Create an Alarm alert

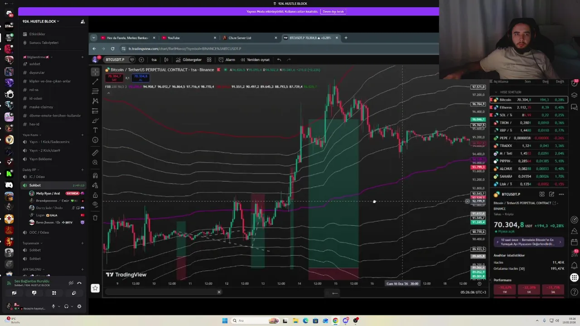227,59
